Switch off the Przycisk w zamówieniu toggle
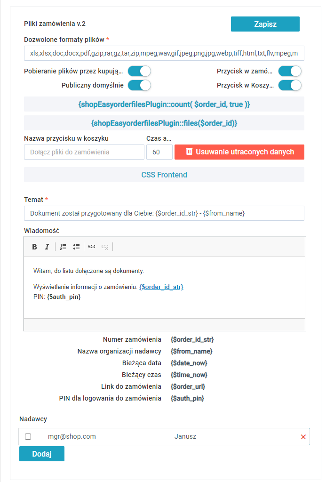The image size is (326, 482). coord(290,72)
